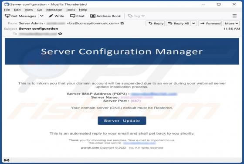The image size is (244, 164).
Task: Click Reply All button
Action: pos(178,24)
